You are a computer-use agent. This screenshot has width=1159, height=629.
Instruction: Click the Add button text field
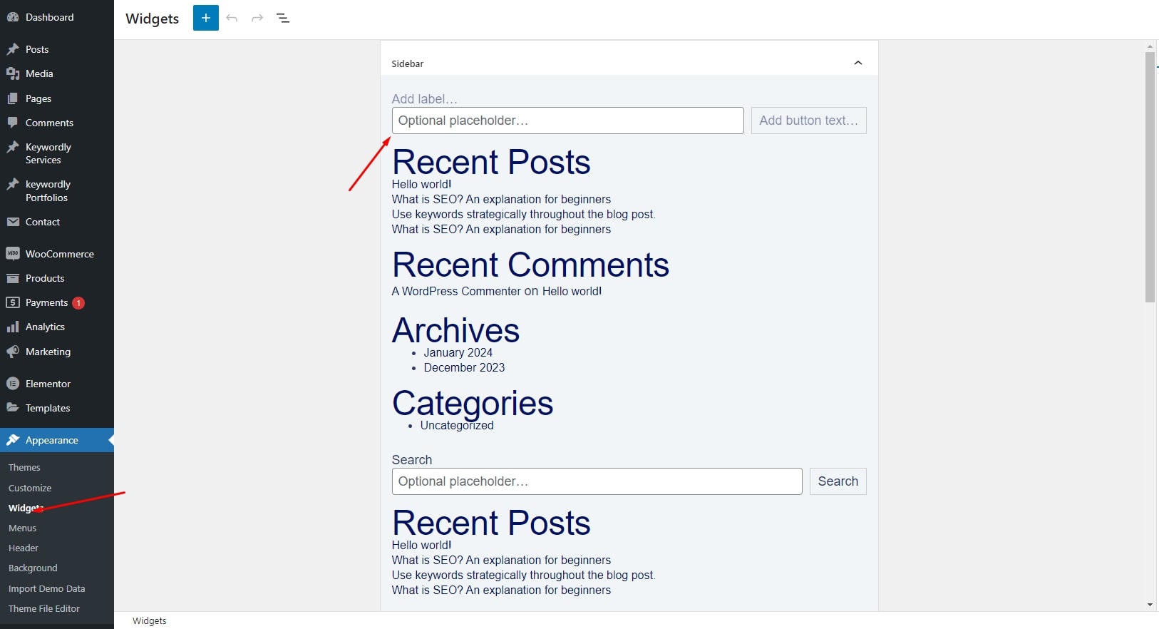pos(808,121)
